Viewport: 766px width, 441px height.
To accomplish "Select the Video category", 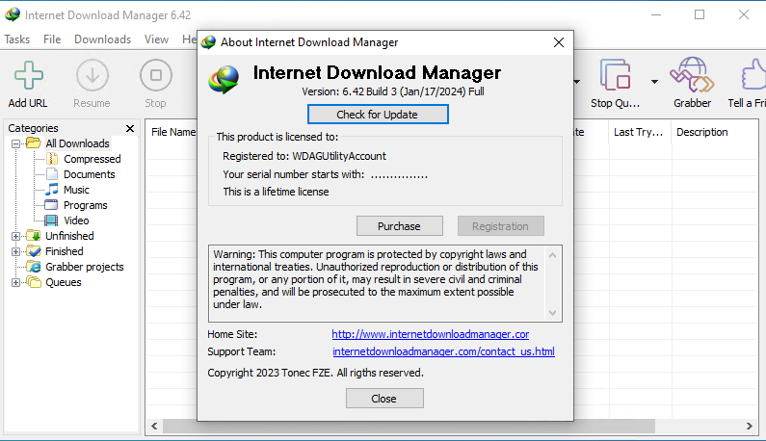I will 76,220.
